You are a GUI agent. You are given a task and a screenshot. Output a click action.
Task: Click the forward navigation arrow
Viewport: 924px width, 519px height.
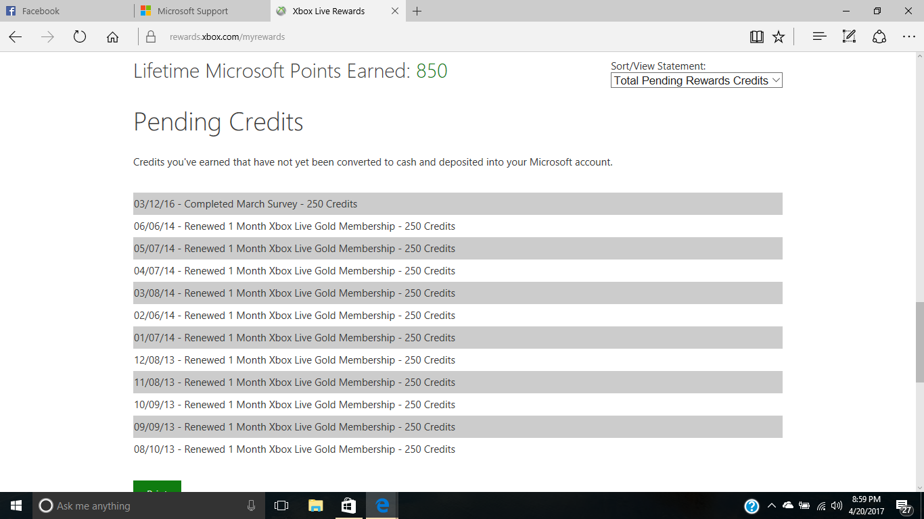47,37
